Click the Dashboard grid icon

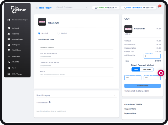[9, 28]
